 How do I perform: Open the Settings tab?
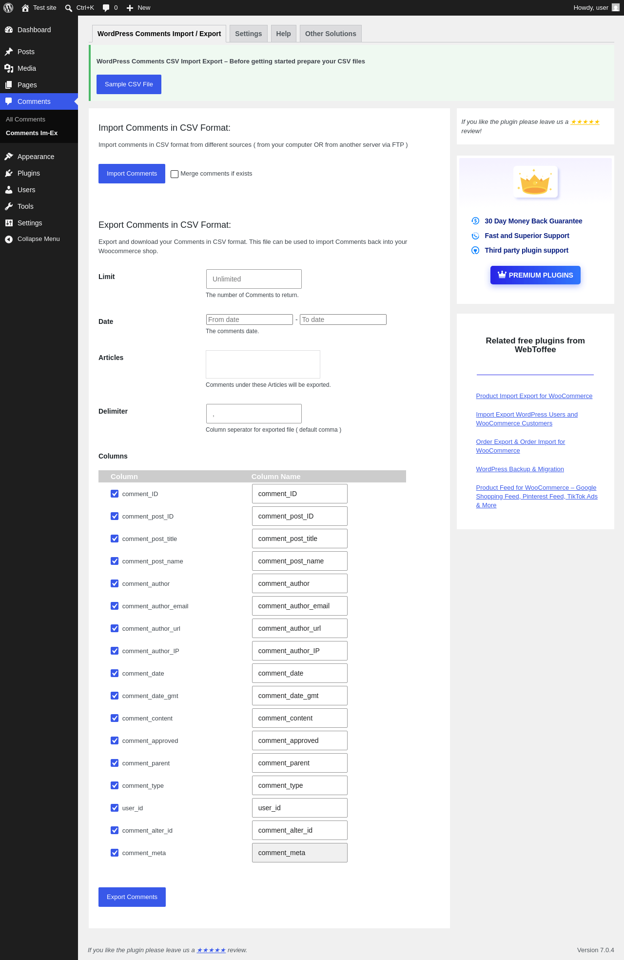point(249,34)
